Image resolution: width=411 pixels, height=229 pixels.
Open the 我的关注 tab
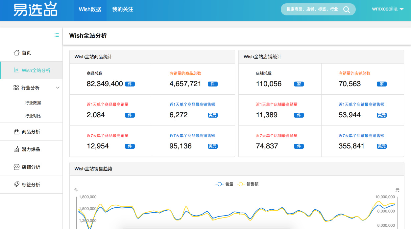123,10
